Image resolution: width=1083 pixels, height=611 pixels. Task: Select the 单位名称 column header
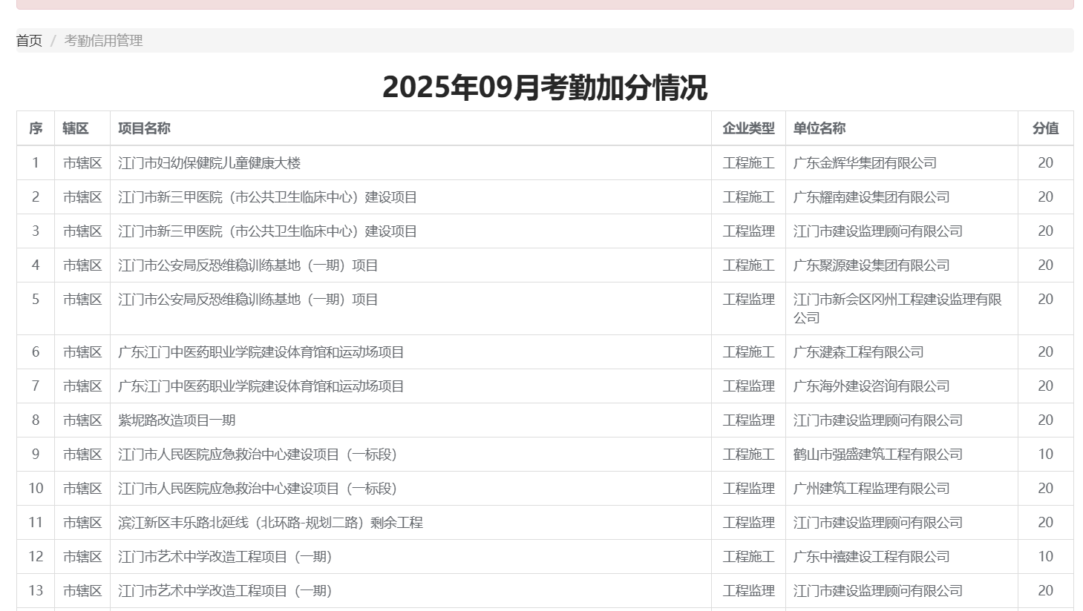tap(819, 128)
